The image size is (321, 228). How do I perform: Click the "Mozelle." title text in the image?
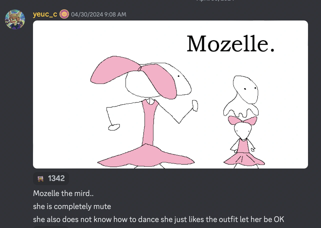[230, 43]
